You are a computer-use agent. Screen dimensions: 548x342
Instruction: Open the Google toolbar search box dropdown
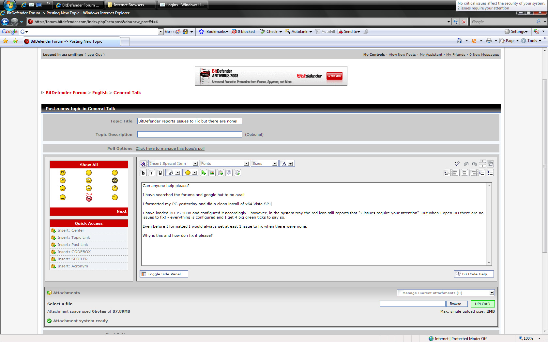[160, 32]
